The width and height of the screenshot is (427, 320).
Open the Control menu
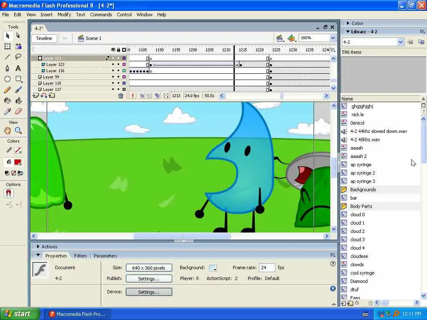click(x=124, y=15)
